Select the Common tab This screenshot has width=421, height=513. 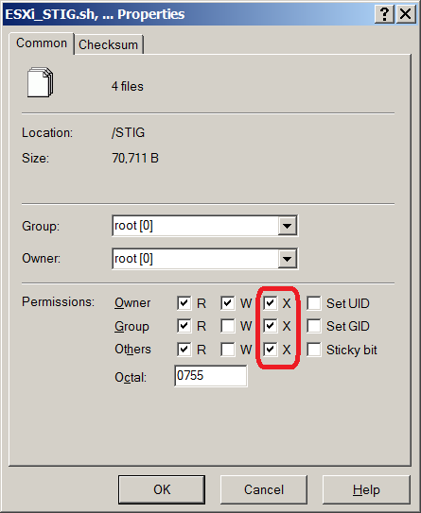42,43
